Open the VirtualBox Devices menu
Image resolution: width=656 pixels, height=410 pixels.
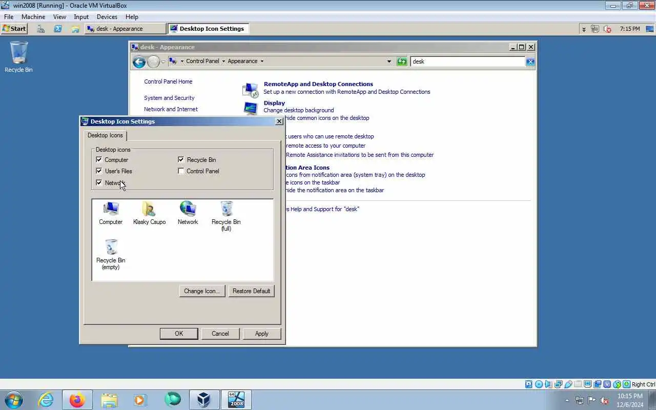tap(107, 17)
